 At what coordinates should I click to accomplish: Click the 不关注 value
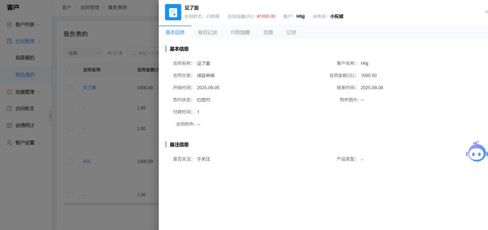pos(203,159)
